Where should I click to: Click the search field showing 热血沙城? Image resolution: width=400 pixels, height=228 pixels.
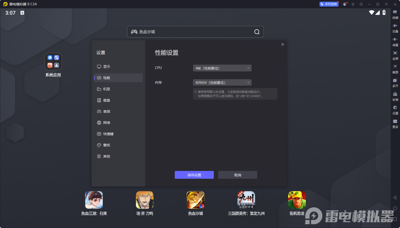click(x=195, y=32)
